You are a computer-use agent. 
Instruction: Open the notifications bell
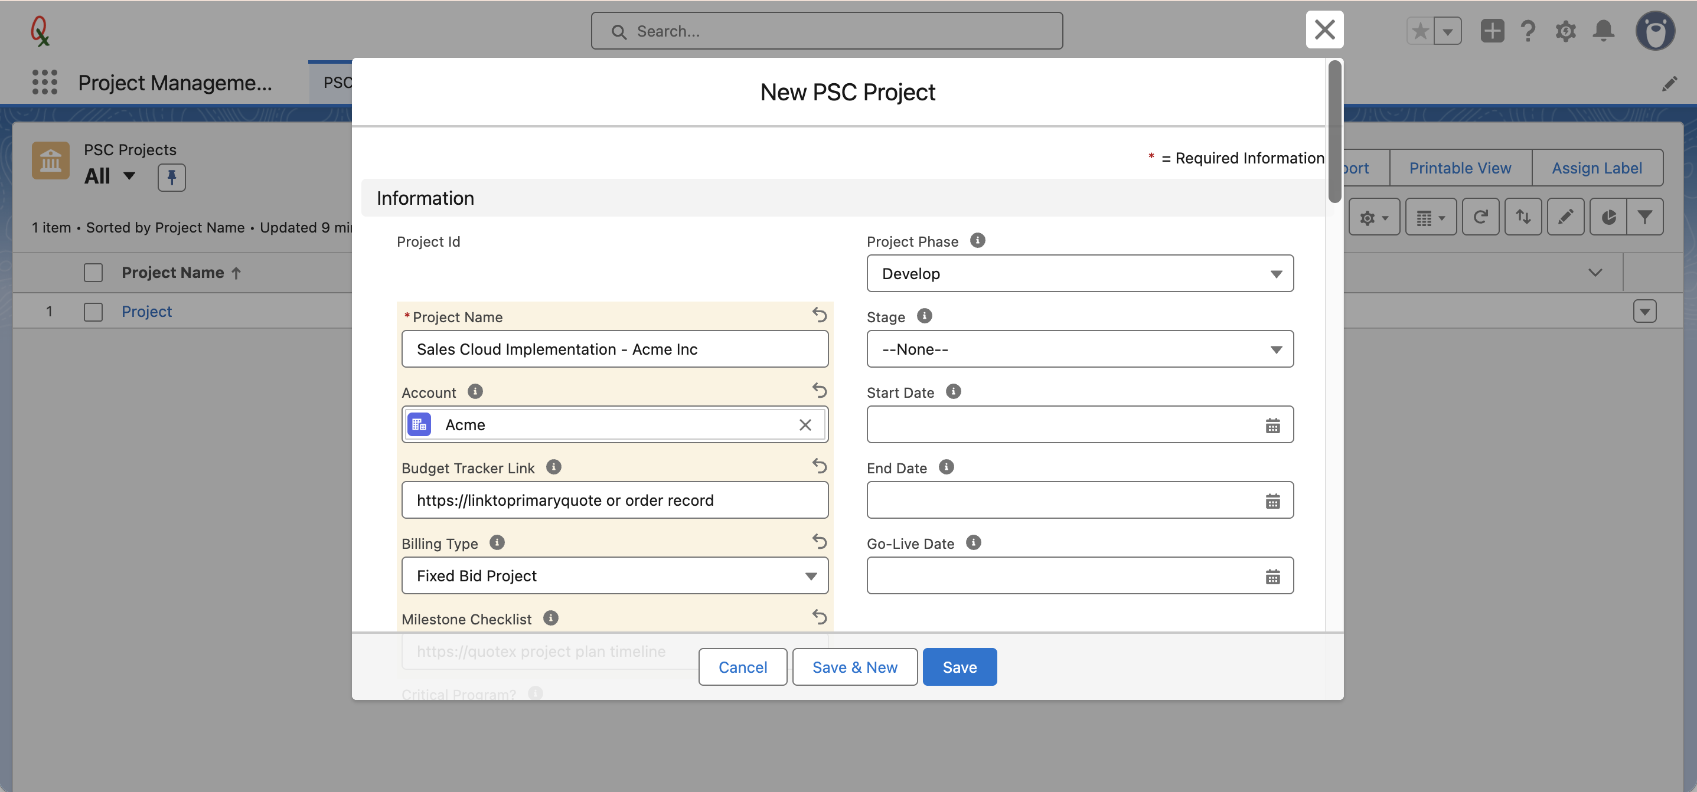[1603, 31]
